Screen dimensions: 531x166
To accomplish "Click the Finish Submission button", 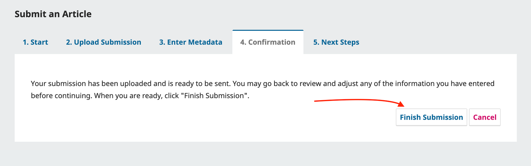I will pos(431,117).
